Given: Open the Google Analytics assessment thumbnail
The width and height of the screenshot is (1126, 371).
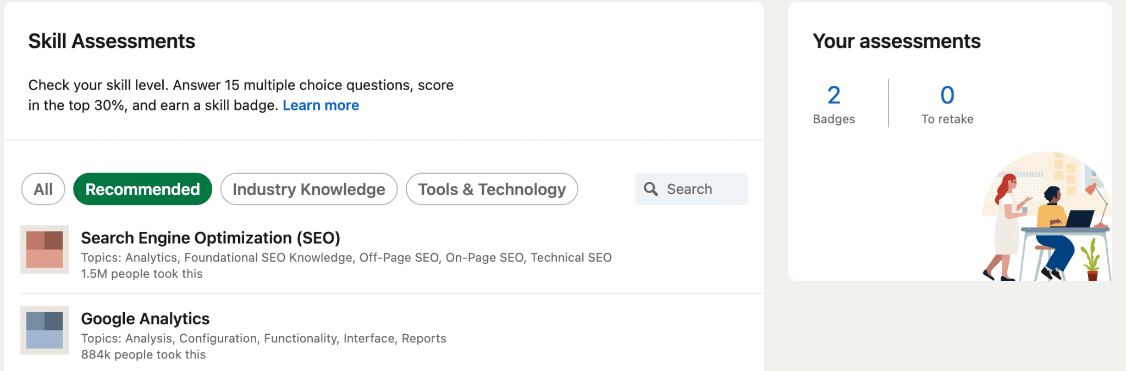Looking at the screenshot, I should tap(45, 330).
